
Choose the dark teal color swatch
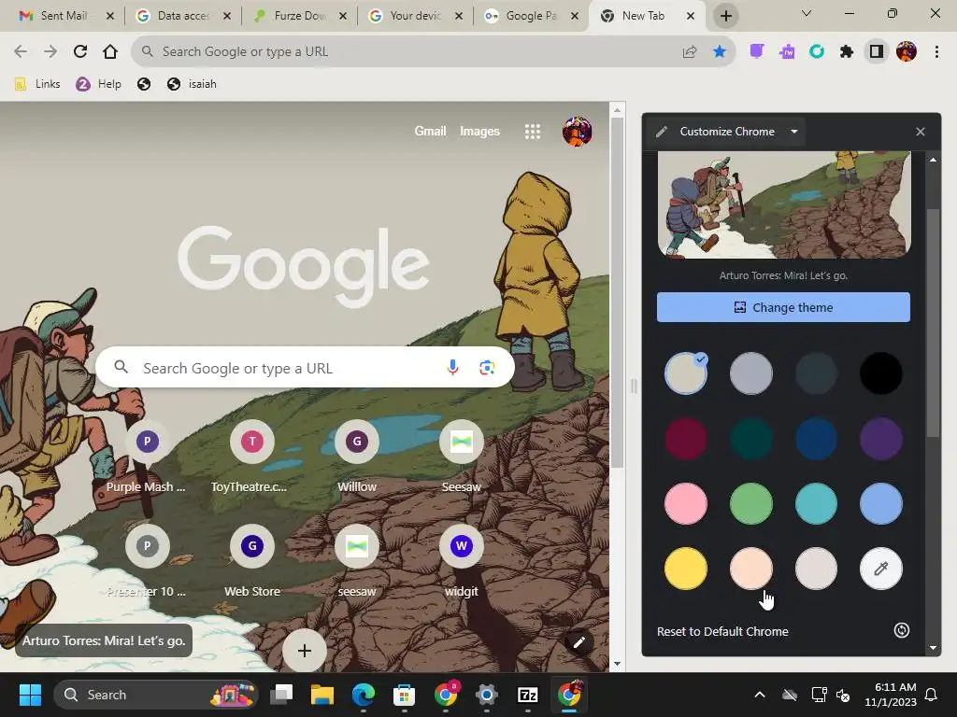point(750,439)
